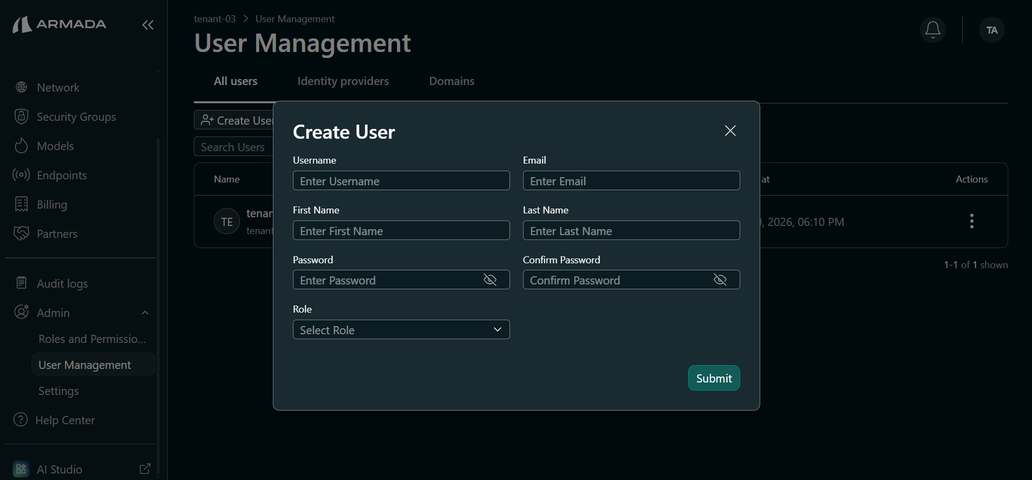Click the Audit logs clipboard icon
Image resolution: width=1032 pixels, height=480 pixels.
(22, 283)
